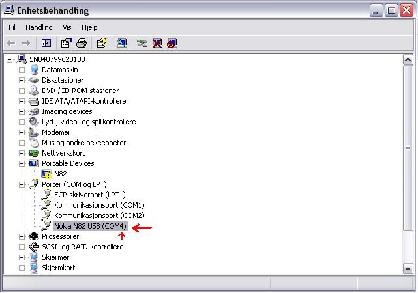The width and height of the screenshot is (418, 293).
Task: Open the Handling menu
Action: [x=39, y=27]
